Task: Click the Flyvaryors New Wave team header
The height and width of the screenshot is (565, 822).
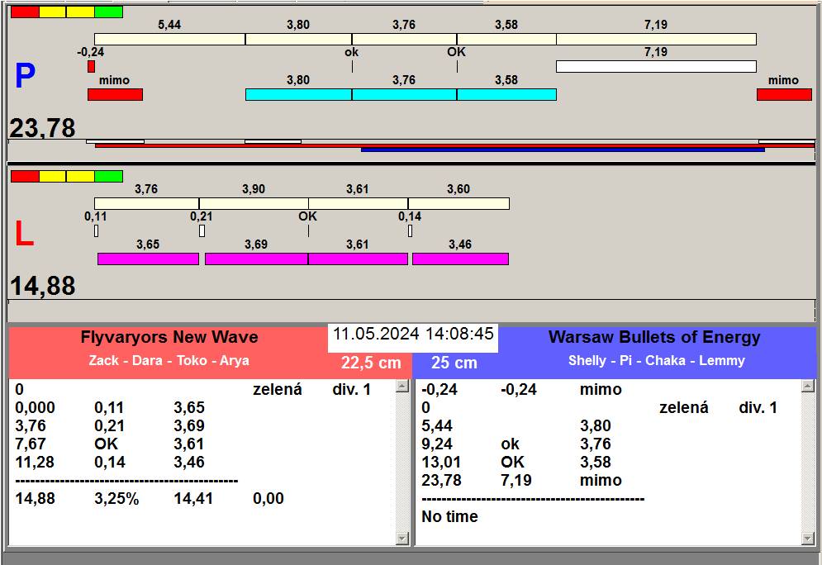Action: pos(169,337)
